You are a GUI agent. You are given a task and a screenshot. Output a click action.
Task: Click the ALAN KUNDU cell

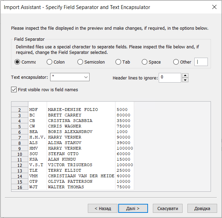[x=81, y=159]
